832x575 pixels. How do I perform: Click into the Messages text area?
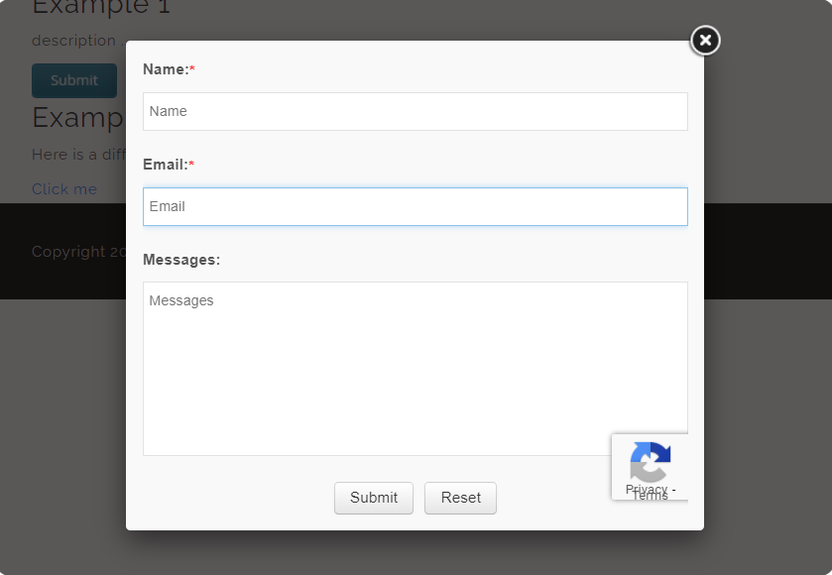coord(415,368)
